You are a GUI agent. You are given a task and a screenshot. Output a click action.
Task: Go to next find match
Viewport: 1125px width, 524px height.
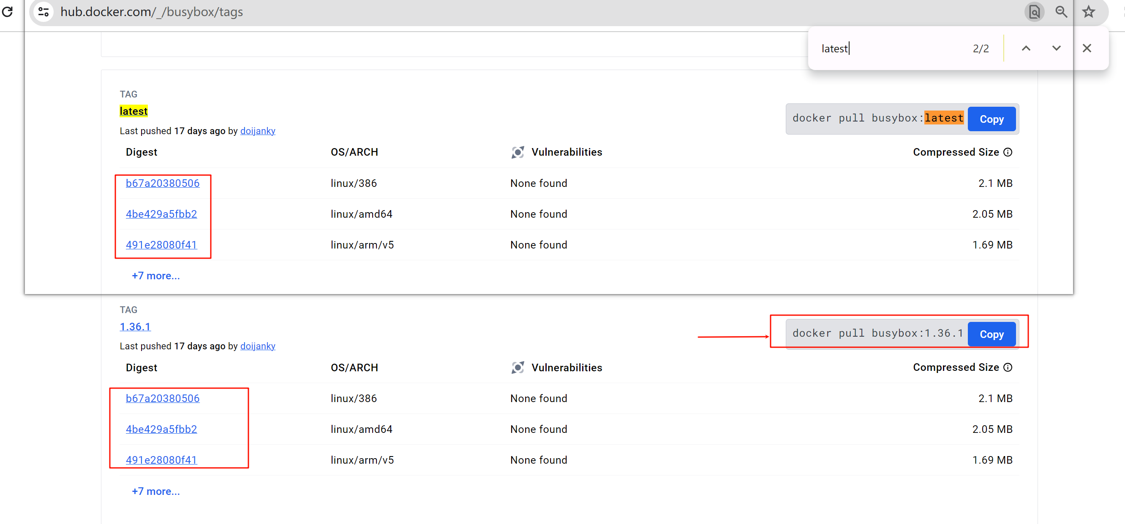tap(1056, 48)
